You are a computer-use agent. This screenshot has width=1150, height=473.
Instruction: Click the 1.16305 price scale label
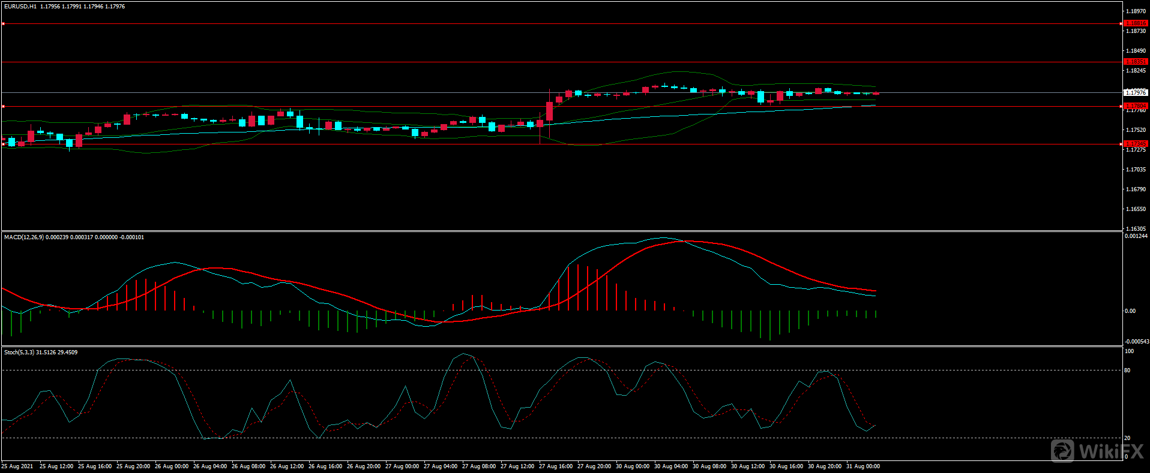tap(1135, 229)
